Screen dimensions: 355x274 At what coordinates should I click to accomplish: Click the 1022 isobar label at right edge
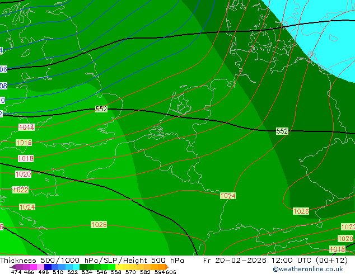348,227
